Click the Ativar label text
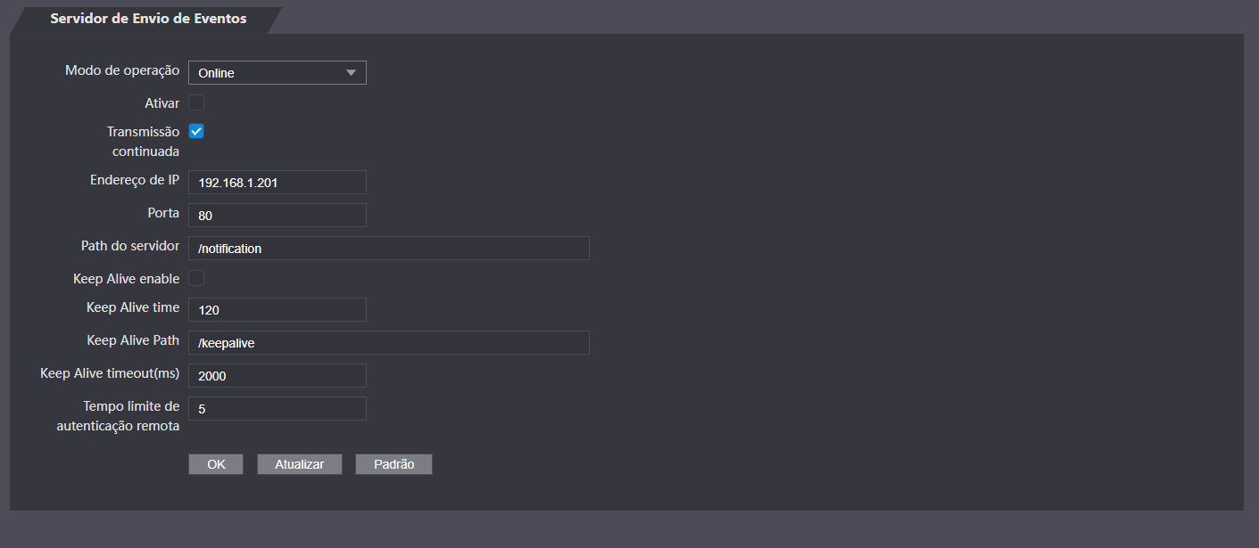Screen dimensions: 1259x548 point(162,103)
